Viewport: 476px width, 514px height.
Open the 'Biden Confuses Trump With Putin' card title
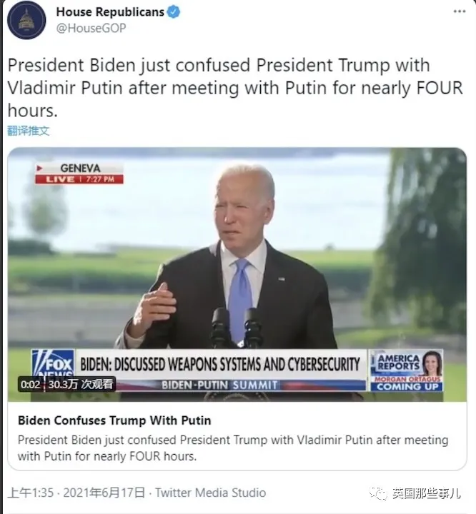click(x=114, y=420)
